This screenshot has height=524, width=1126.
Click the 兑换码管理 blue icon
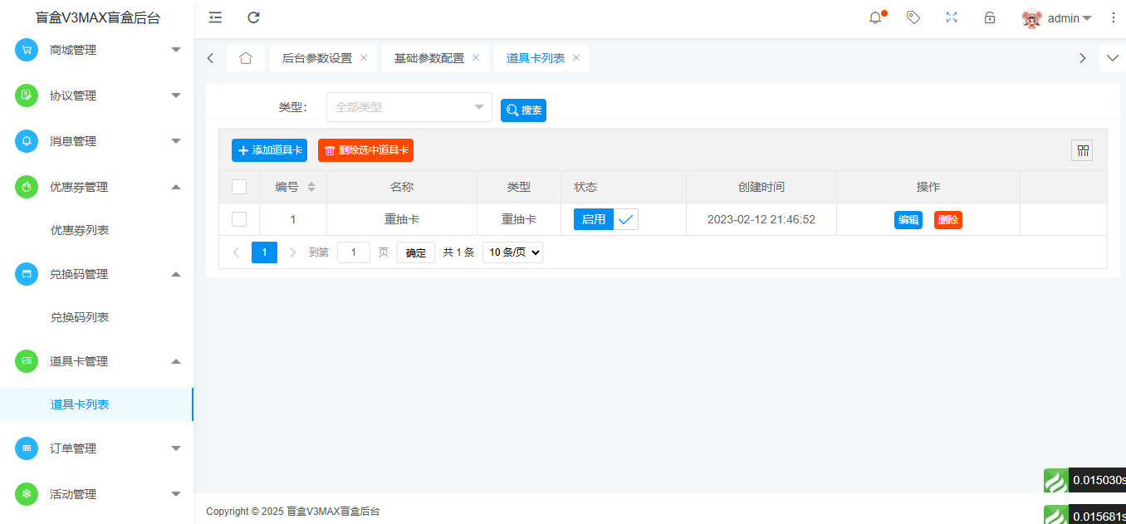click(27, 274)
